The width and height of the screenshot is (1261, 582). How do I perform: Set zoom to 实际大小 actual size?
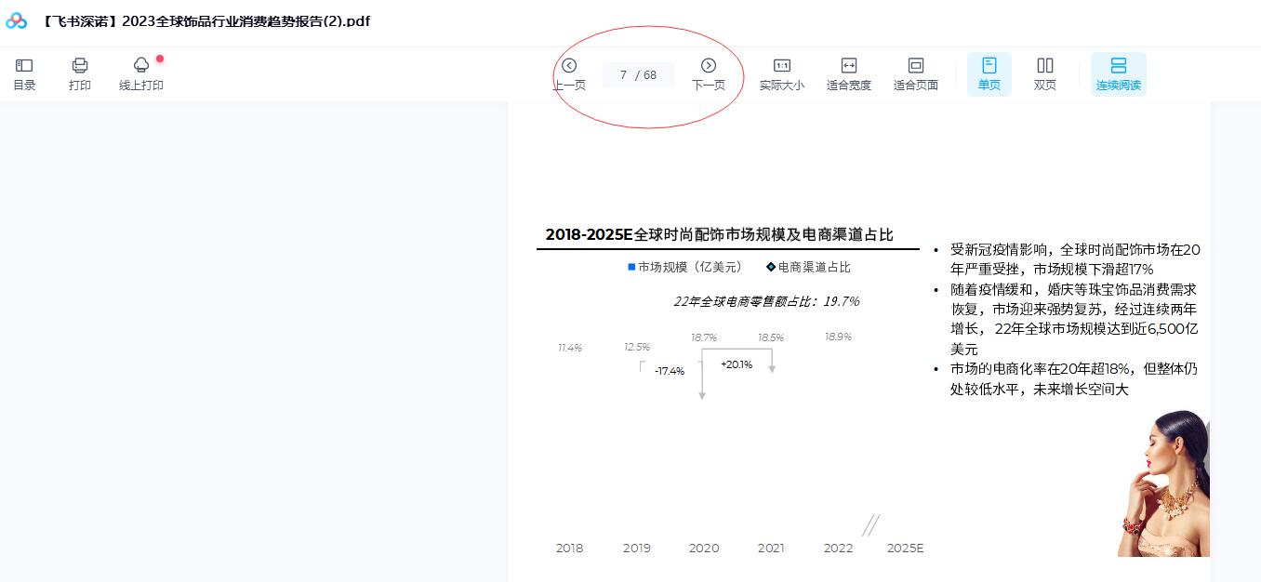(781, 73)
